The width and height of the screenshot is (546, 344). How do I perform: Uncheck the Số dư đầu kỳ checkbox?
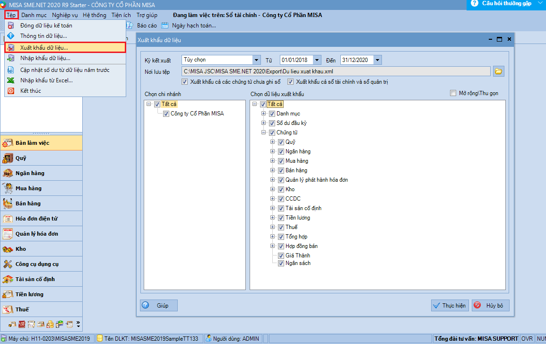[272, 123]
